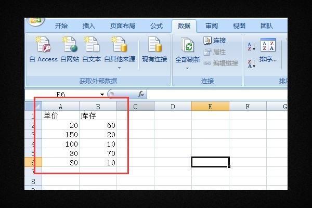The height and width of the screenshot is (208, 312).
Task: Switch to the 审阅 tab
Action: click(x=212, y=25)
